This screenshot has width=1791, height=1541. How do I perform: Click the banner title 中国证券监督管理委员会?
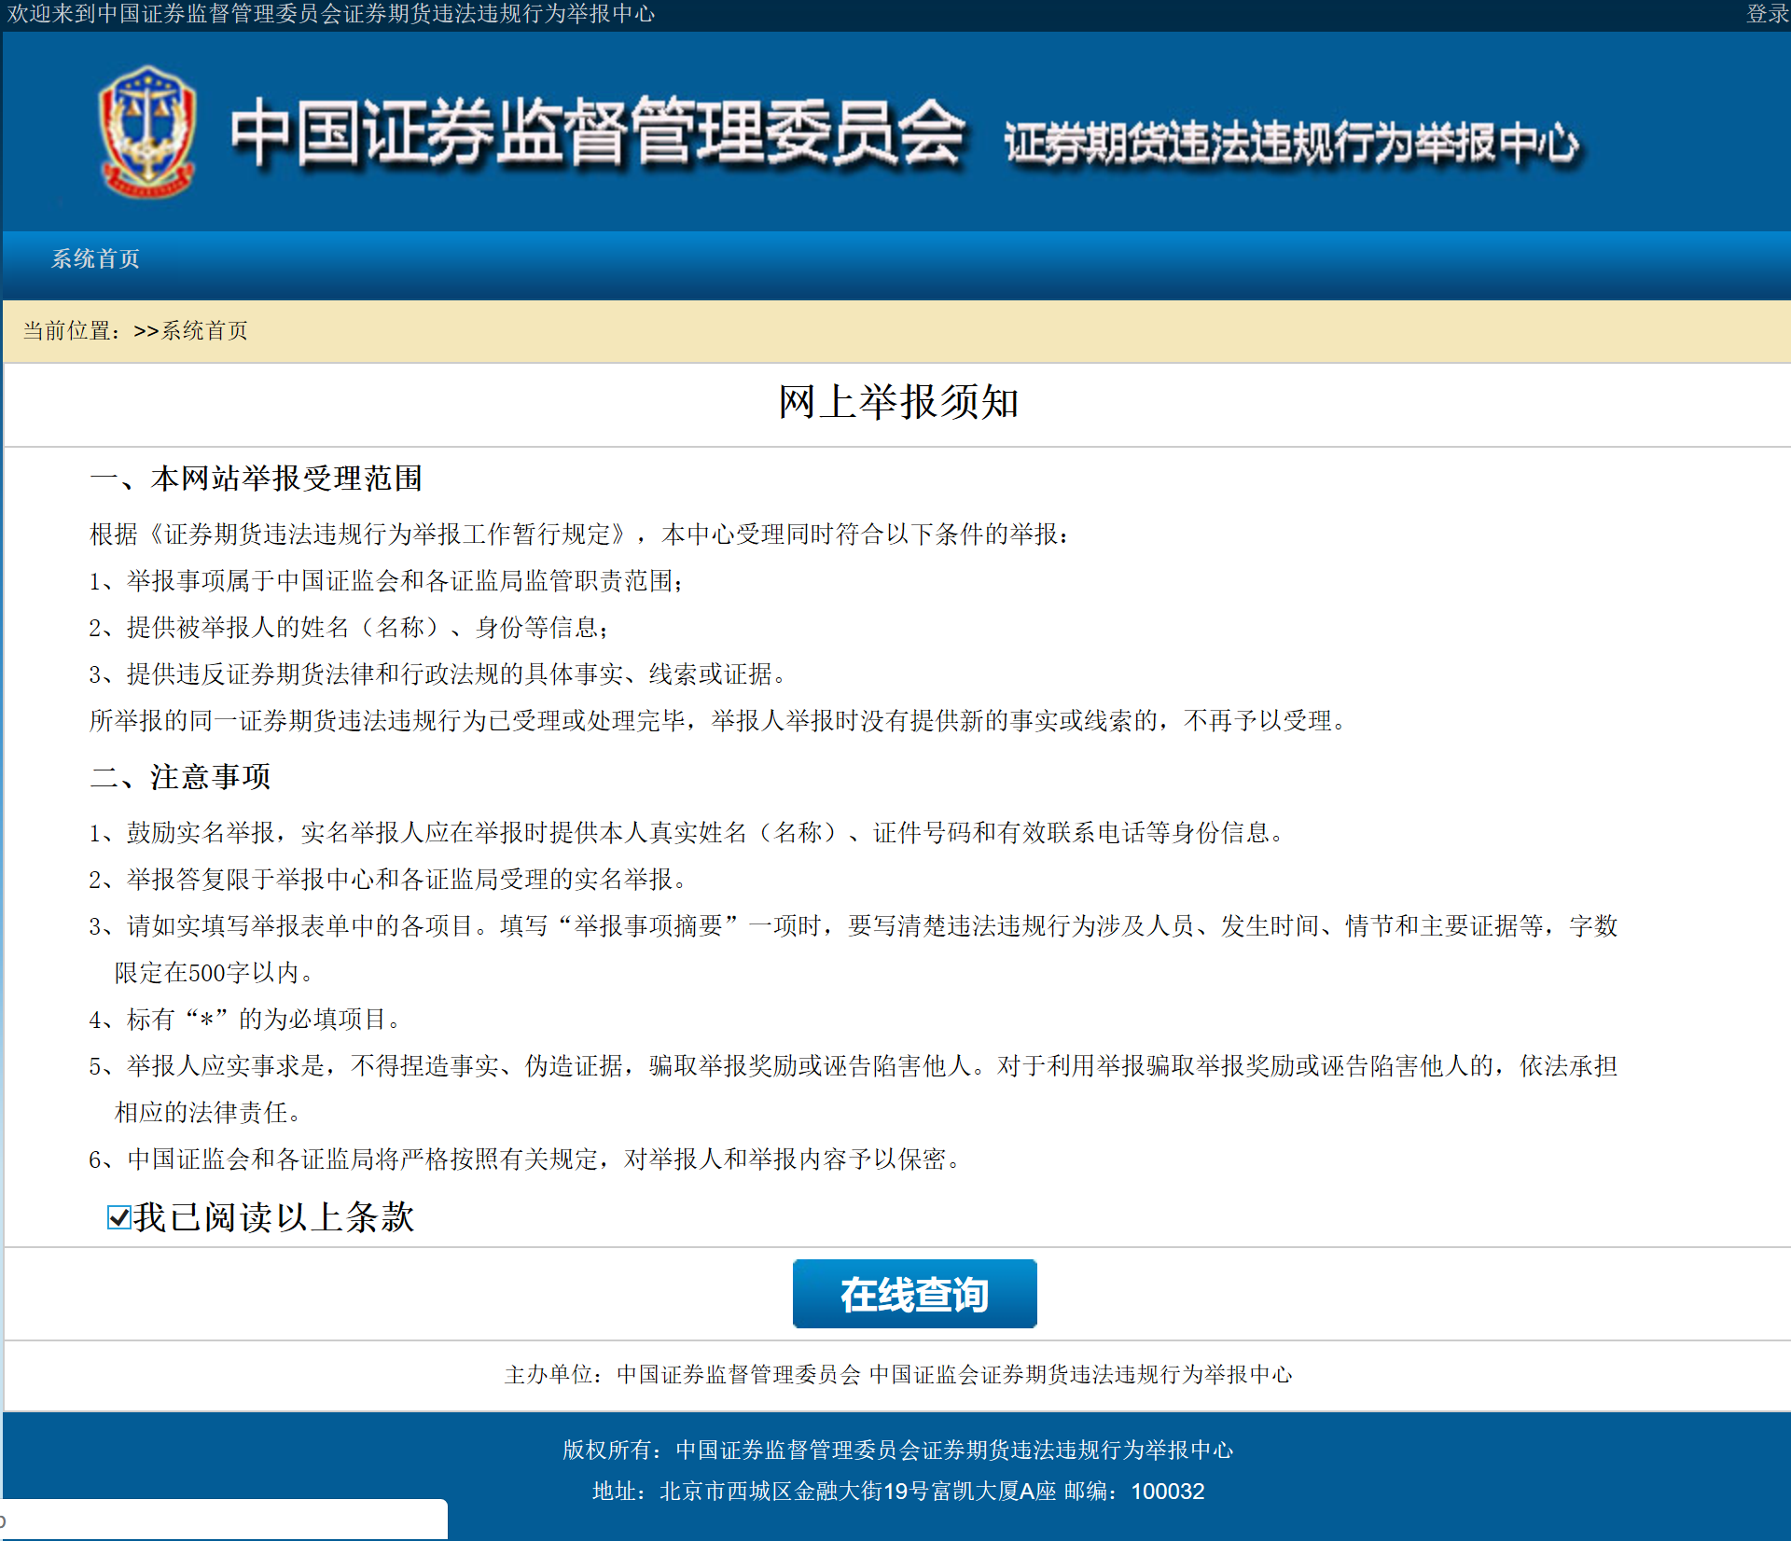pyautogui.click(x=597, y=132)
